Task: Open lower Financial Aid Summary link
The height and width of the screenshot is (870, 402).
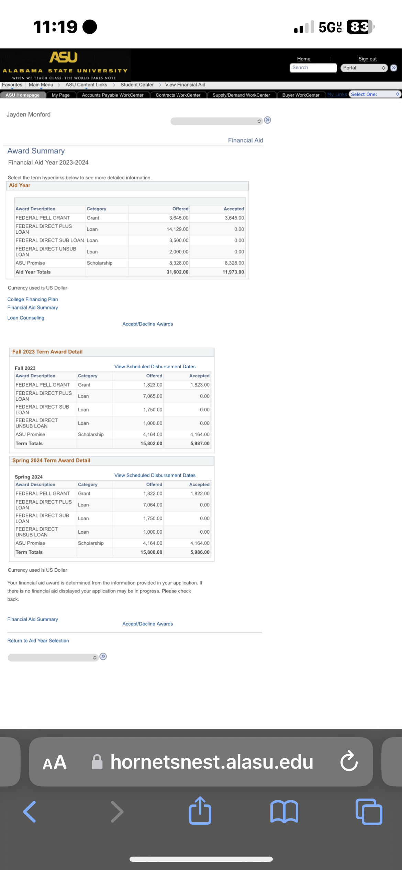Action: tap(33, 619)
